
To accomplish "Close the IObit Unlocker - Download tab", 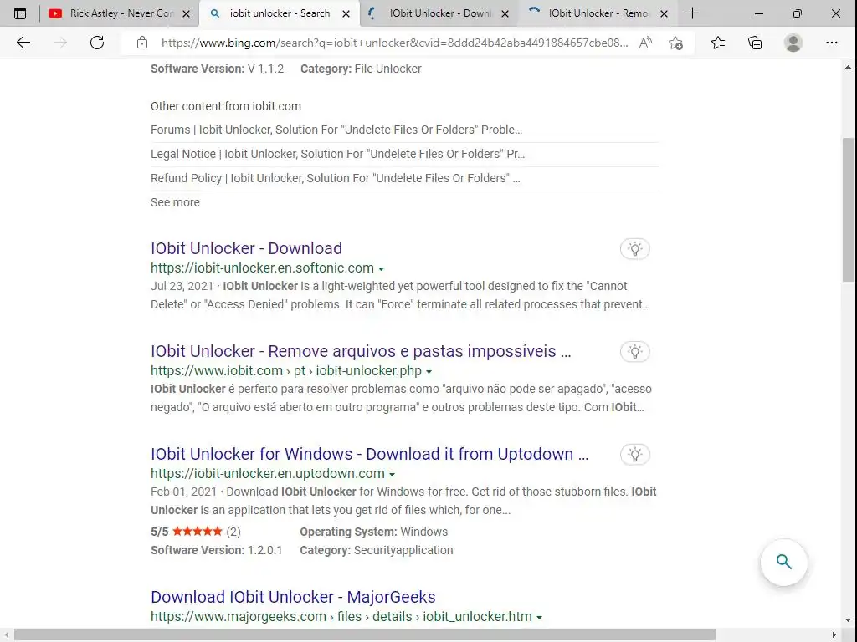I will pyautogui.click(x=505, y=13).
